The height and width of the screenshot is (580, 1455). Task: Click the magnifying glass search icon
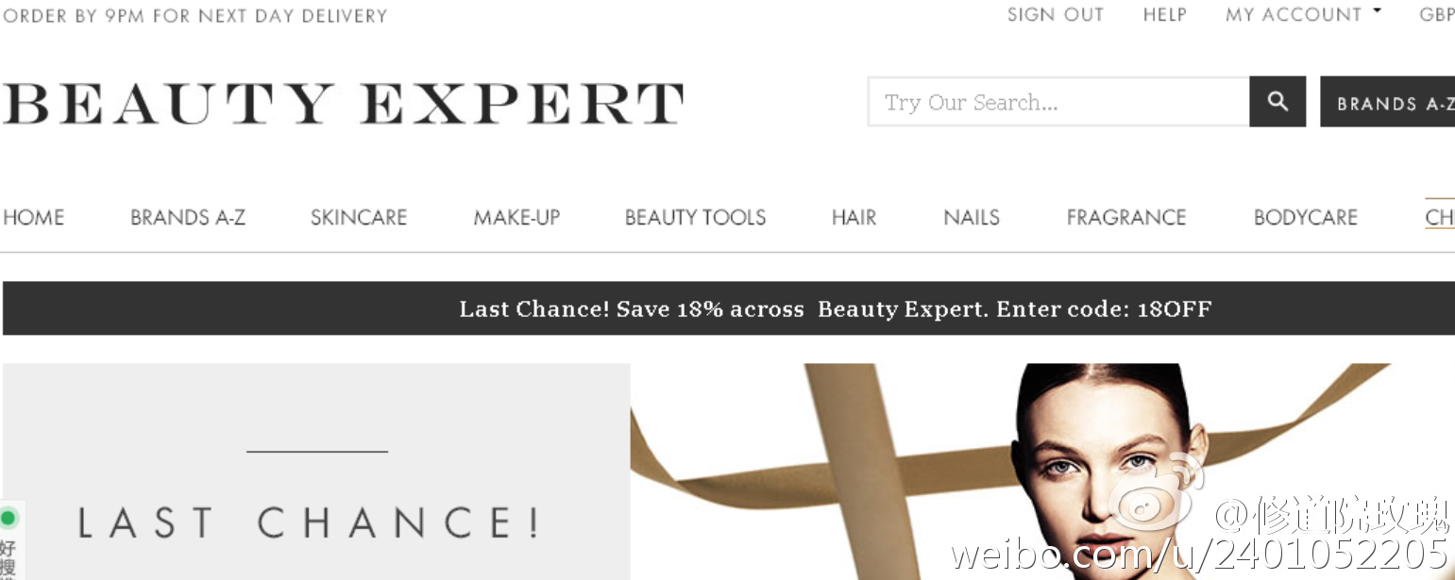pyautogui.click(x=1277, y=102)
